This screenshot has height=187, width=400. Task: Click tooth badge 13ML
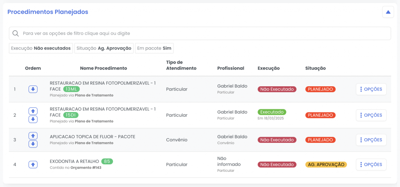click(x=71, y=89)
